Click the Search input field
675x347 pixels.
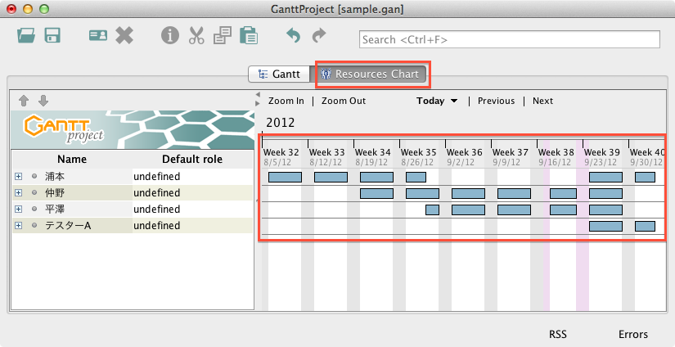(x=509, y=39)
